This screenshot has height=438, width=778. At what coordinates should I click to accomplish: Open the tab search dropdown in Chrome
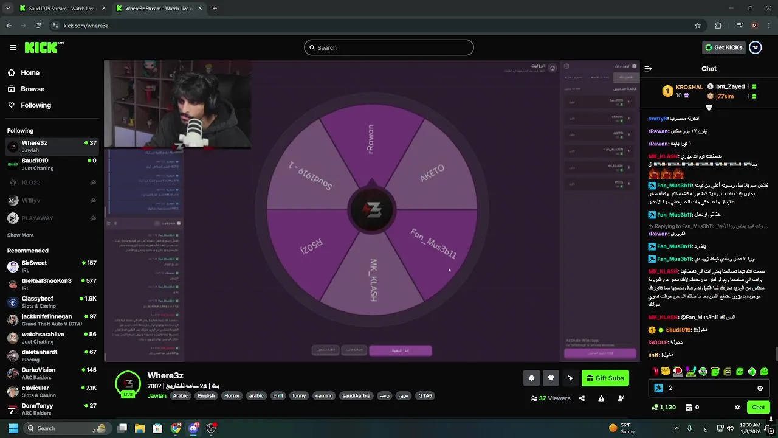[x=8, y=9]
